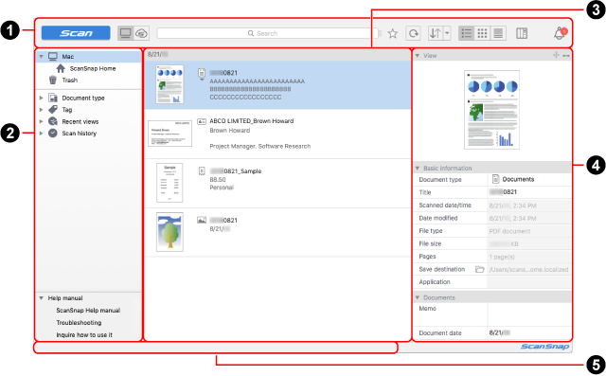Screen dimensions: 606x376
Task: Select the detail lines view icon
Action: [x=498, y=33]
